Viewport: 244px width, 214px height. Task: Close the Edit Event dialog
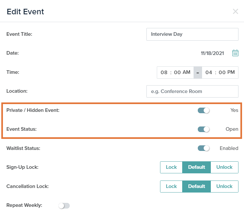pos(236,12)
